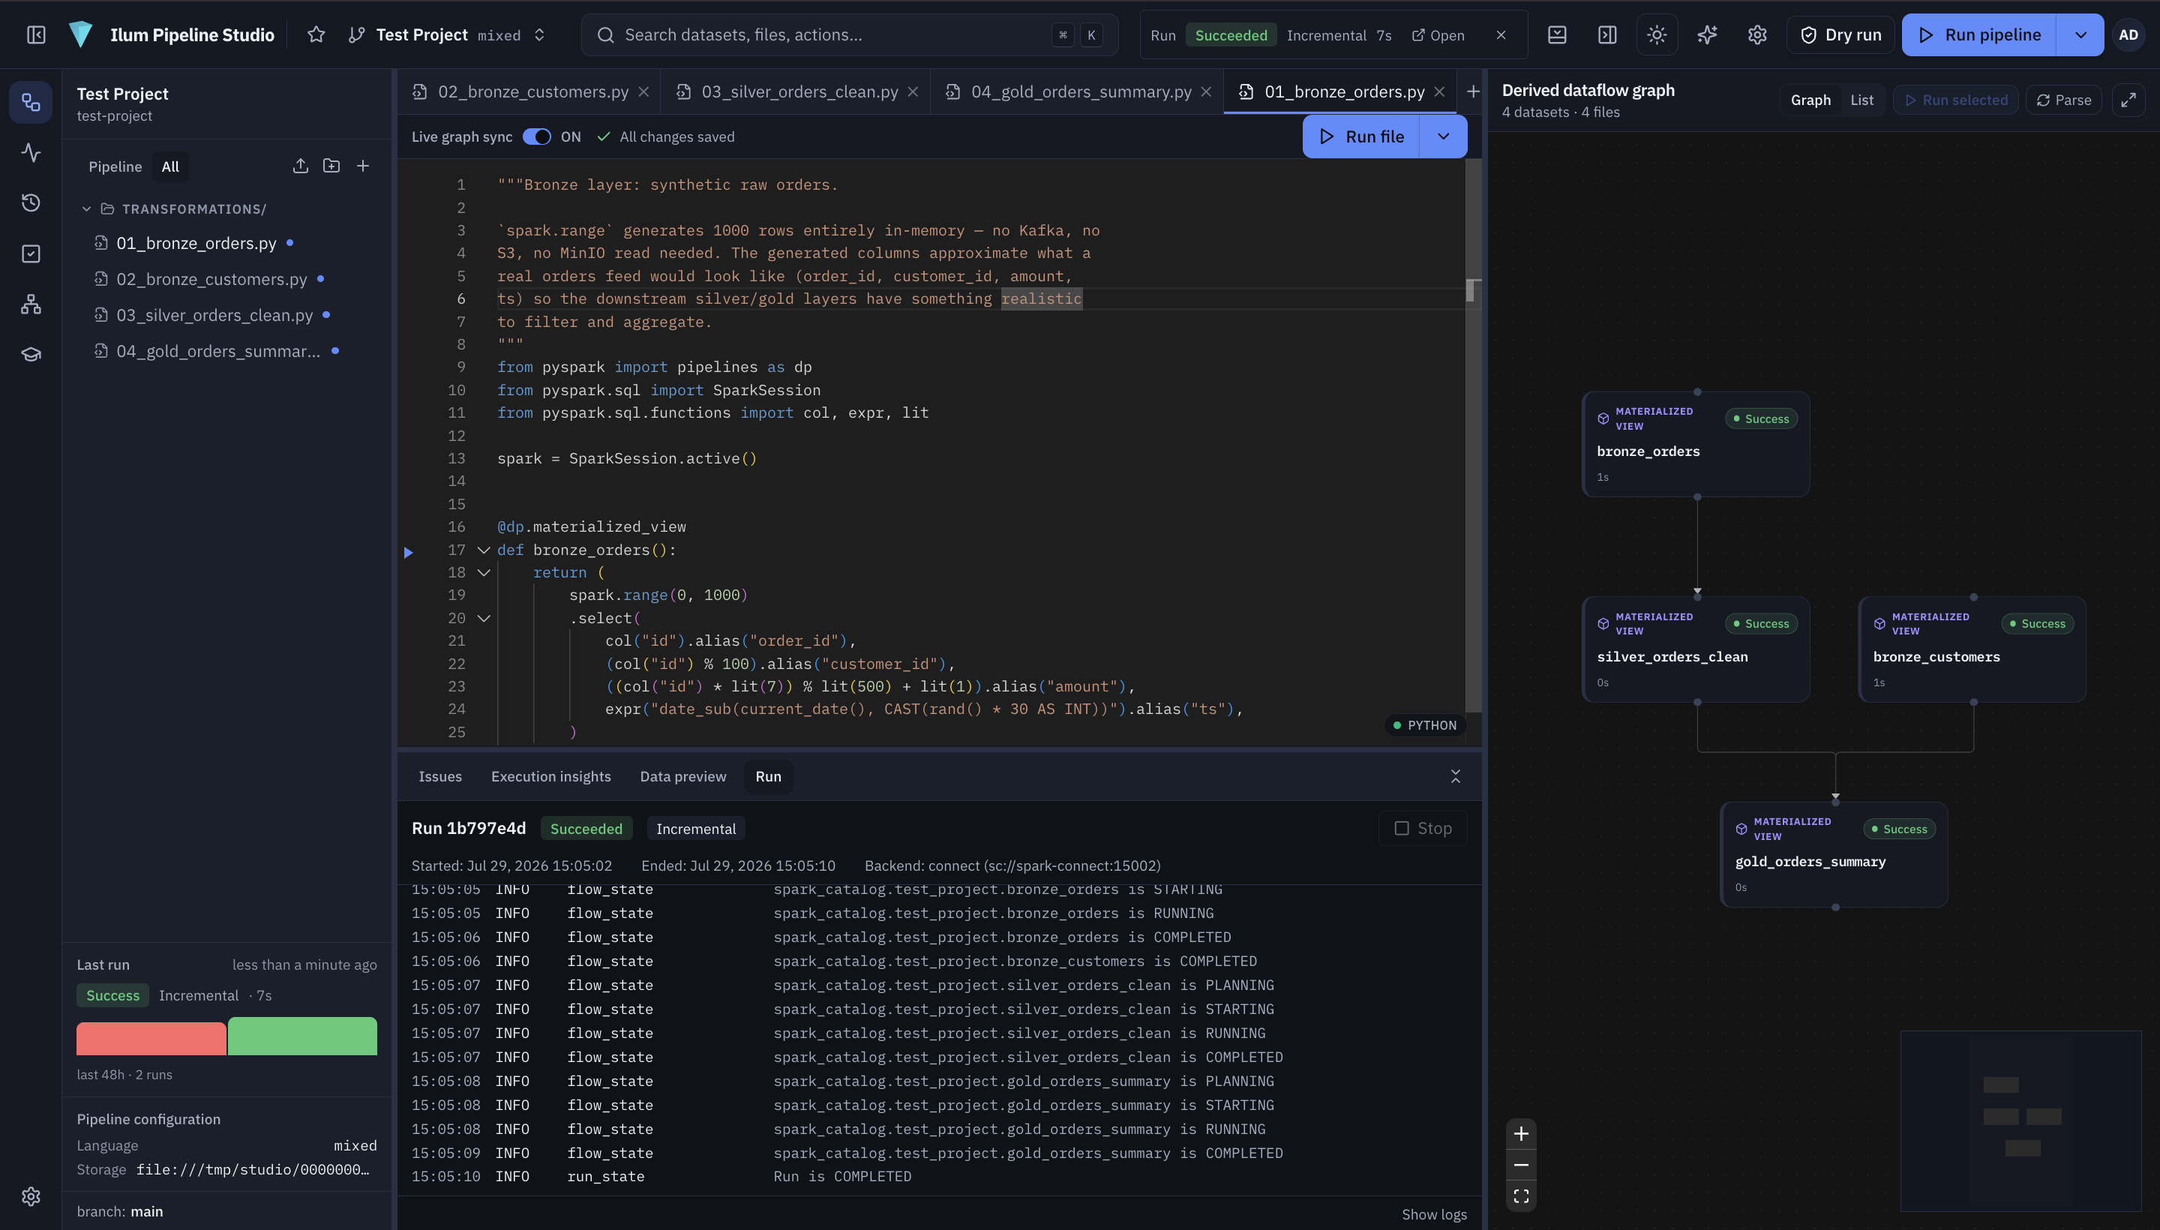Viewport: 2160px width, 1230px height.
Task: Fold the bronze_orders function at line 17
Action: [x=483, y=550]
